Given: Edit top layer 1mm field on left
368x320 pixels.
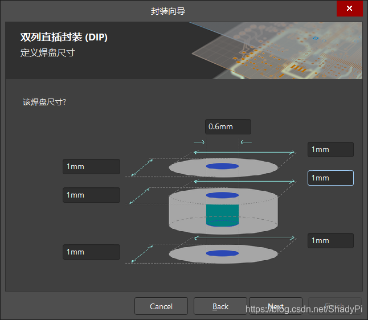Looking at the screenshot, I should coord(91,167).
